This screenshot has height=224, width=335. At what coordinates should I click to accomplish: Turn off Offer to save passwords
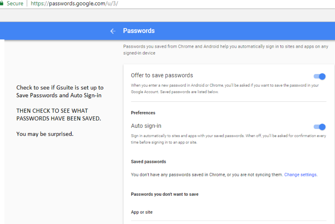pyautogui.click(x=320, y=76)
